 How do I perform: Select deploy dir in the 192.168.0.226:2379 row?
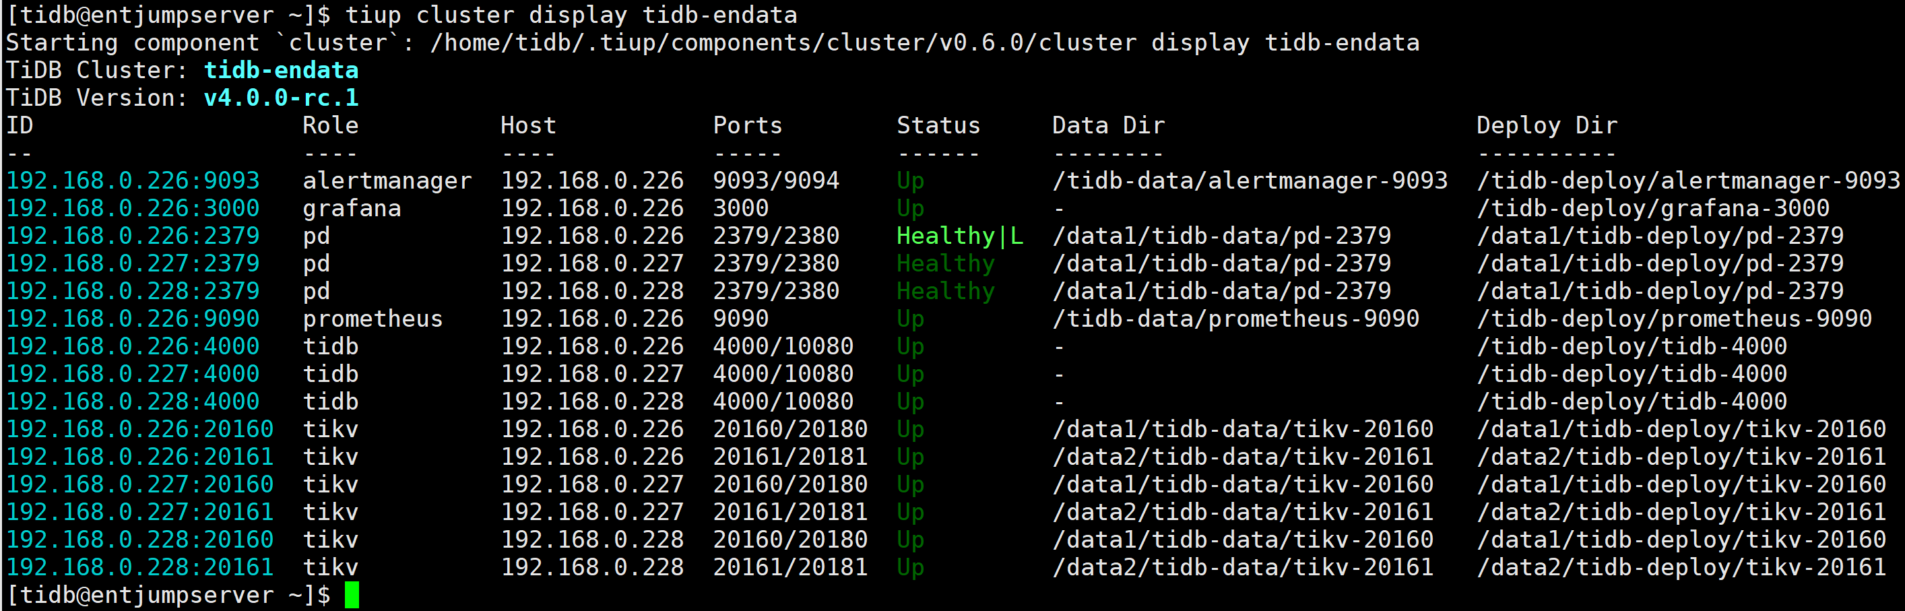(x=1660, y=236)
